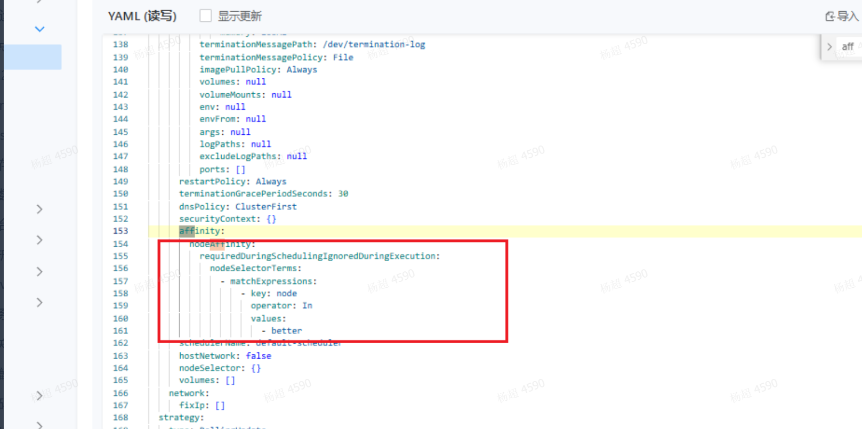The width and height of the screenshot is (862, 429).
Task: Select the logPaths: null line
Action: pos(235,144)
